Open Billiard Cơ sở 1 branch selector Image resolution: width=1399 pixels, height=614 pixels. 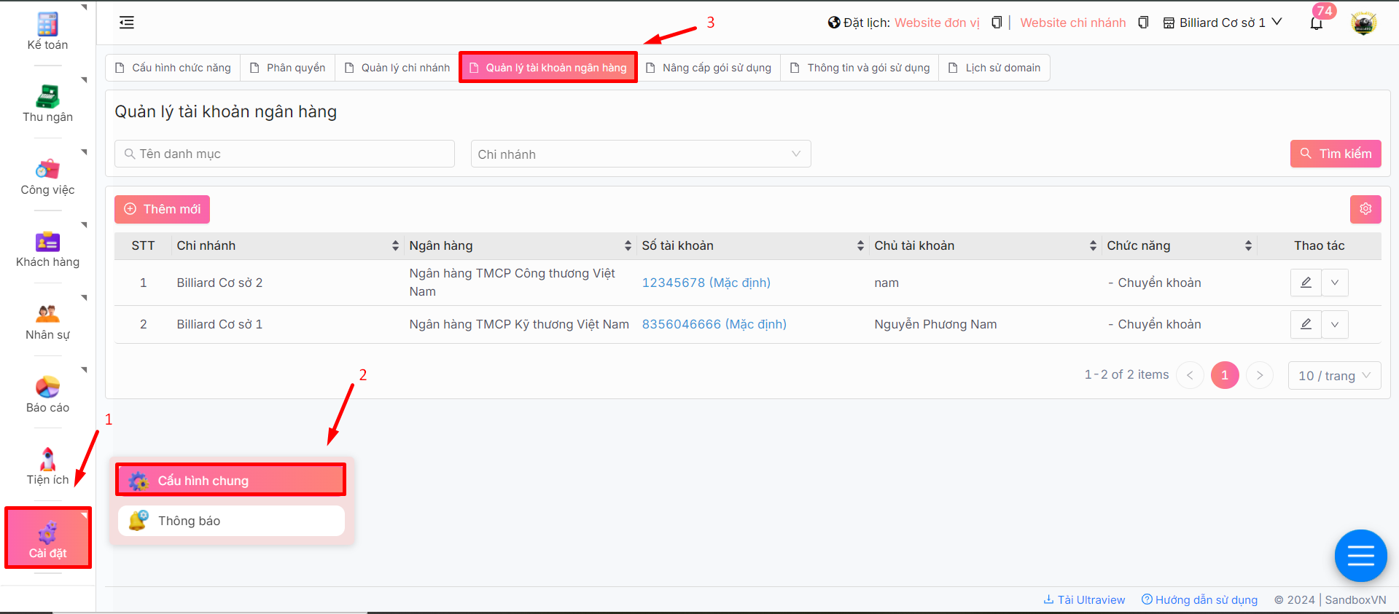pyautogui.click(x=1223, y=23)
